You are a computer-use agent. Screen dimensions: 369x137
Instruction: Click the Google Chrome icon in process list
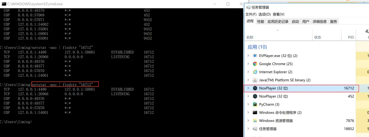[x=255, y=64]
